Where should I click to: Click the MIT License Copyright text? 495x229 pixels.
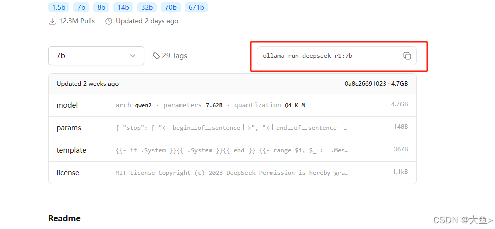tap(231, 173)
